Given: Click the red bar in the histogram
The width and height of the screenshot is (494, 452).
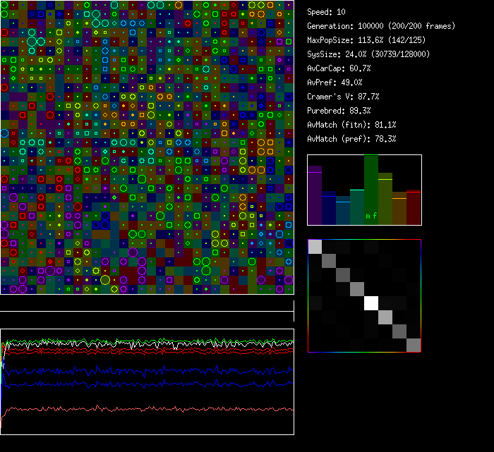Looking at the screenshot, I should pos(414,207).
